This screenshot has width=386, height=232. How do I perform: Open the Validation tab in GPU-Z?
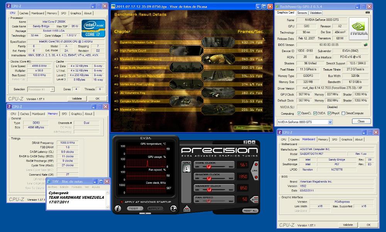point(315,13)
